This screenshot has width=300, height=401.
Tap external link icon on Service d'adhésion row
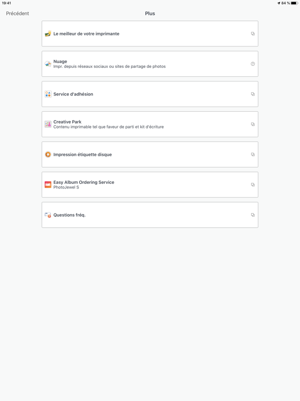(253, 94)
